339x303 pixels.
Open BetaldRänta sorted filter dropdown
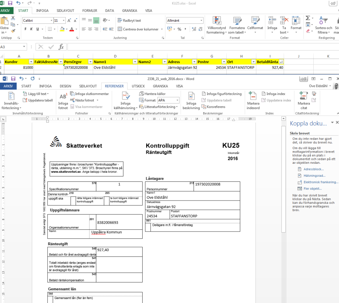281,62
